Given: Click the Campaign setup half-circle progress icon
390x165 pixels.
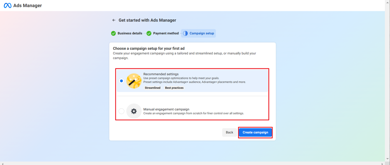Looking at the screenshot, I should click(185, 33).
